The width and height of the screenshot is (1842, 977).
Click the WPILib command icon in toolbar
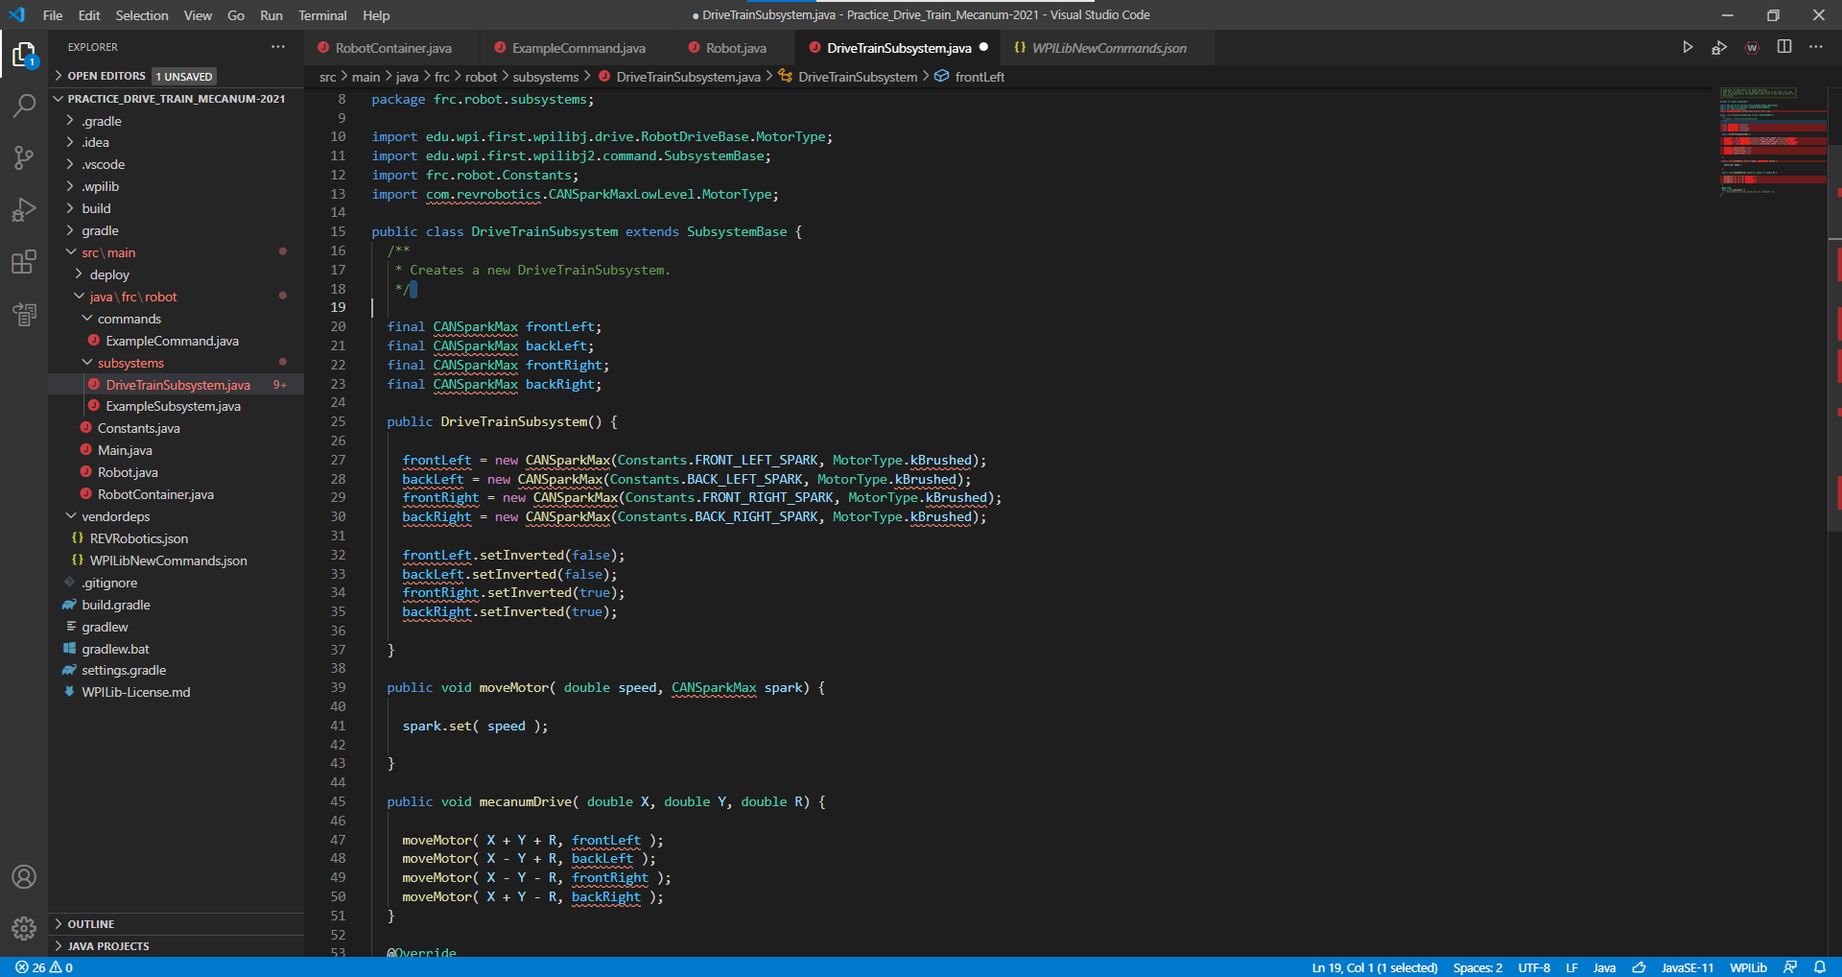click(x=1752, y=47)
